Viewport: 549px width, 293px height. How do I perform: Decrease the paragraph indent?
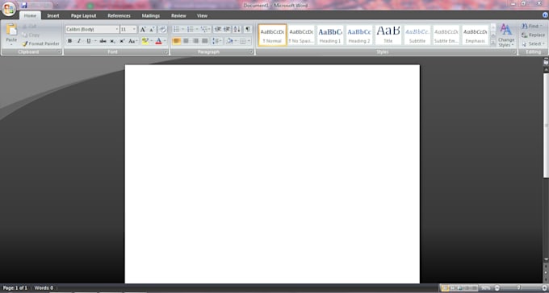217,29
